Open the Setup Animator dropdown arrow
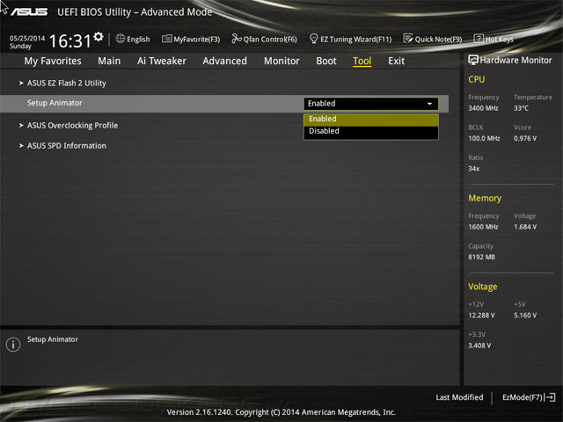The height and width of the screenshot is (422, 563). [x=429, y=104]
